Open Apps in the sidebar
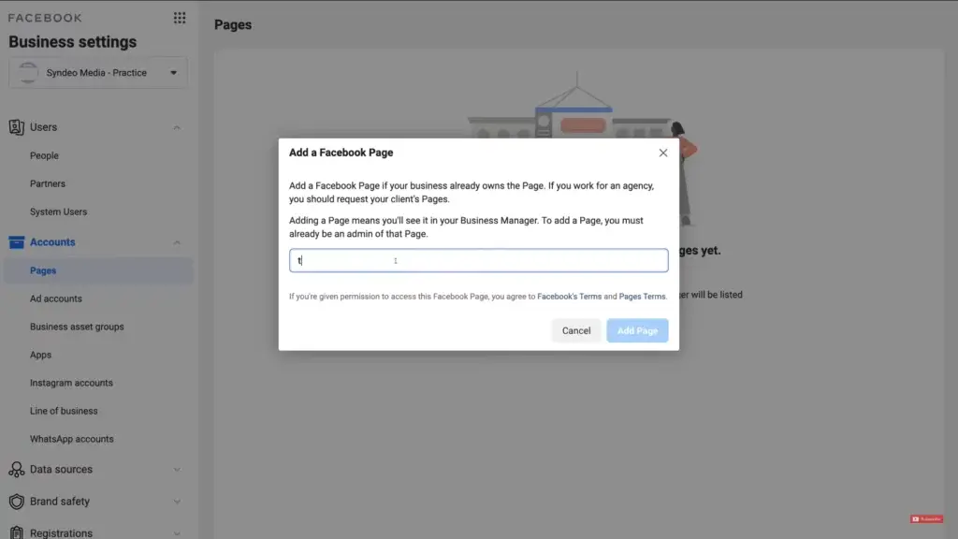Screen dimensions: 958x539 coord(40,355)
